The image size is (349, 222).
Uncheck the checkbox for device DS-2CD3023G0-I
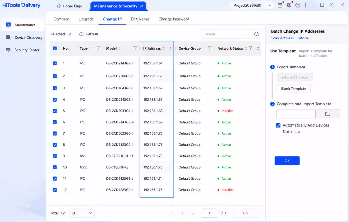pos(55,133)
